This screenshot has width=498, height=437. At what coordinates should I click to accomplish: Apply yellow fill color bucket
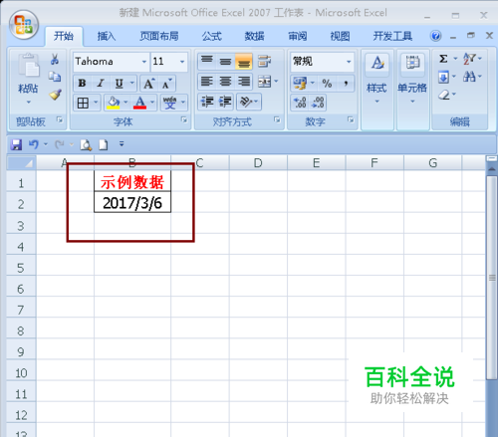pos(114,103)
